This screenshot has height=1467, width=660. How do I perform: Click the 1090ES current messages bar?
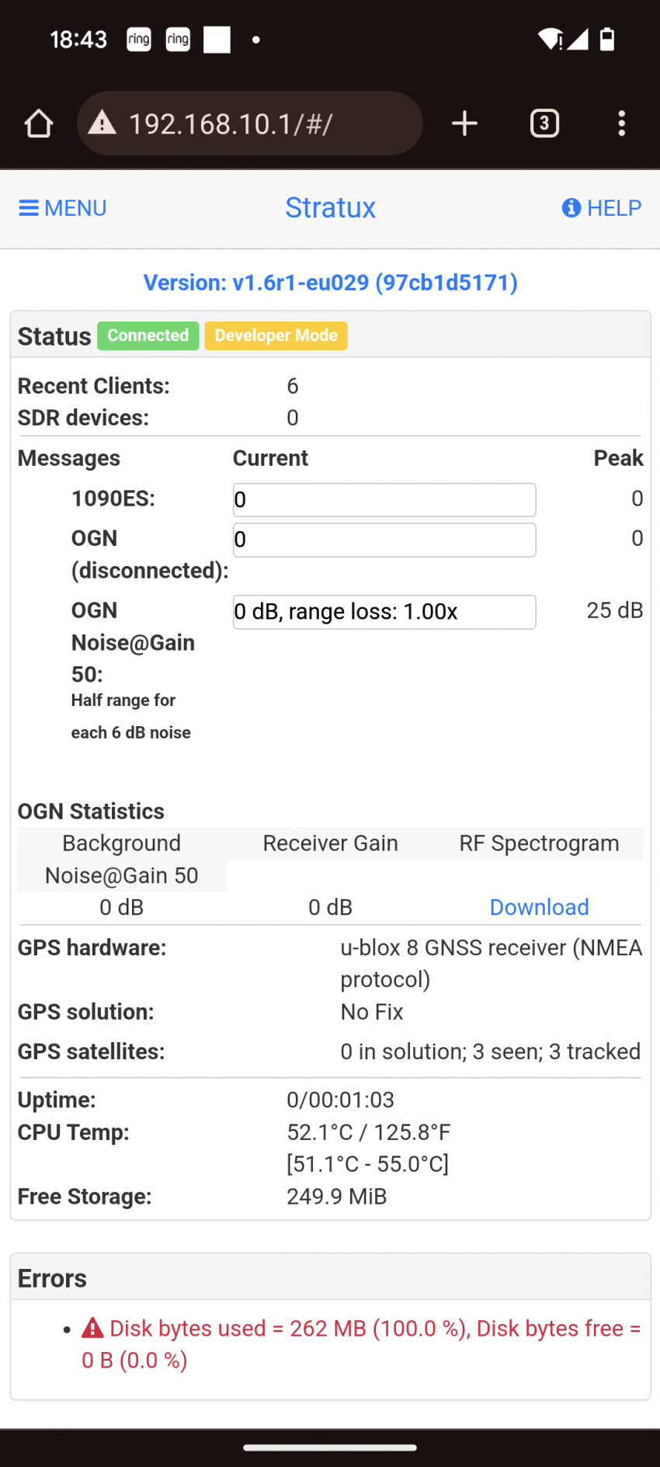tap(384, 500)
